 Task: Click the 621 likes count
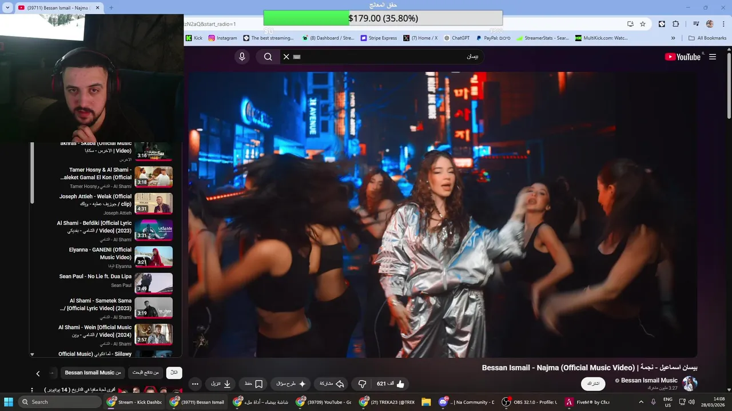coord(385,384)
